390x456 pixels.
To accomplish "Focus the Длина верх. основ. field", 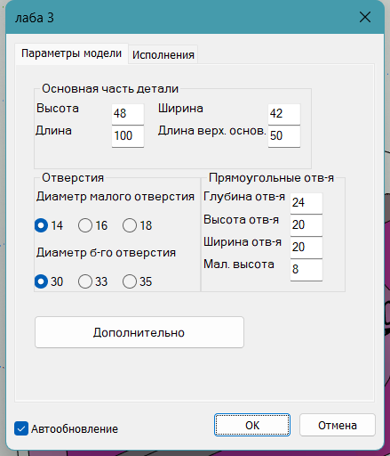I will point(284,136).
